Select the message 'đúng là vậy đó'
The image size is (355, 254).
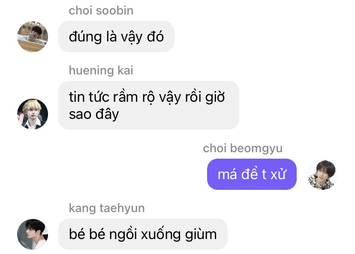pyautogui.click(x=116, y=37)
